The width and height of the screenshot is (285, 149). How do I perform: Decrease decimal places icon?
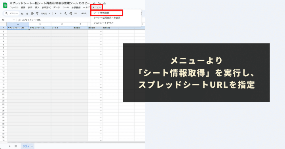click(x=65, y=13)
